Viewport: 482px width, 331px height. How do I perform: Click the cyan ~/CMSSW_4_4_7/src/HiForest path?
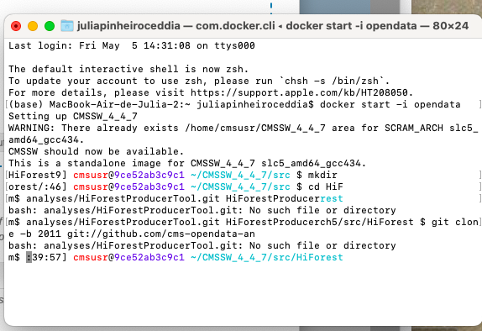click(266, 257)
